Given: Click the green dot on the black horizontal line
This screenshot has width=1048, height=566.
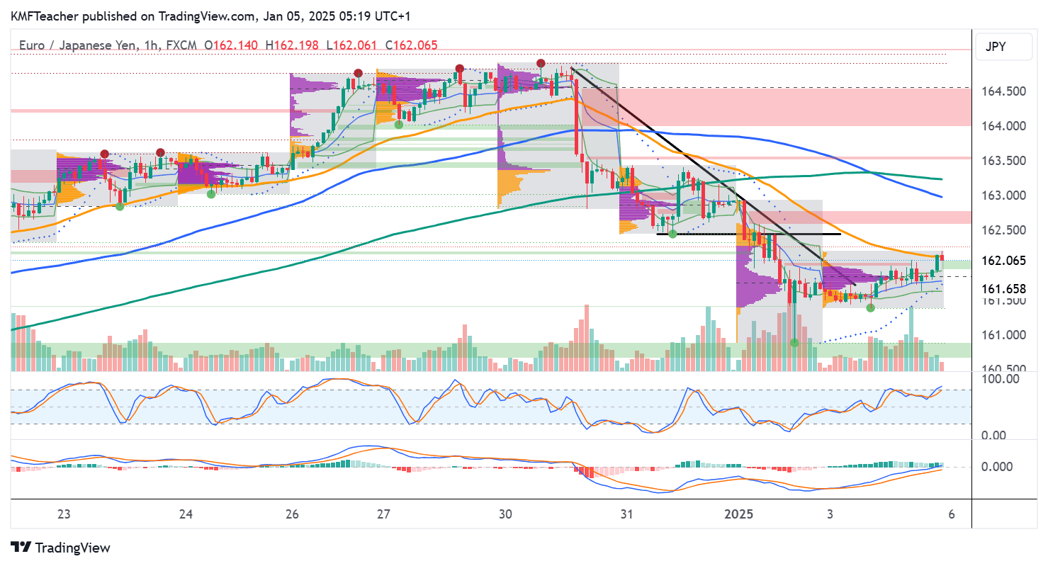Looking at the screenshot, I should (x=672, y=234).
